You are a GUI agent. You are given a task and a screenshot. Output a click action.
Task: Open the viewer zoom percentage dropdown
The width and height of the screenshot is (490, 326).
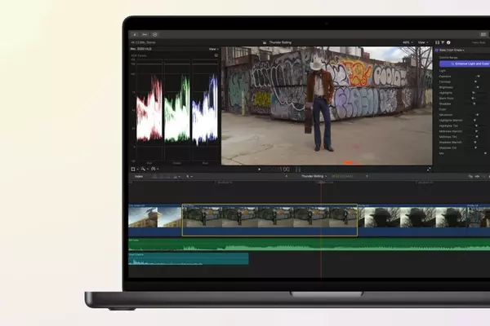(x=408, y=42)
